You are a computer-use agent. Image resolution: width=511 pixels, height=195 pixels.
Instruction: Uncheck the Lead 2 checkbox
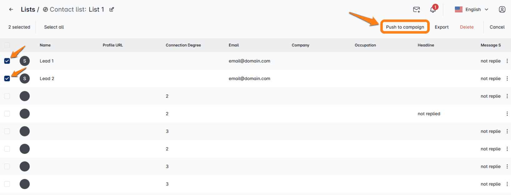click(x=7, y=78)
